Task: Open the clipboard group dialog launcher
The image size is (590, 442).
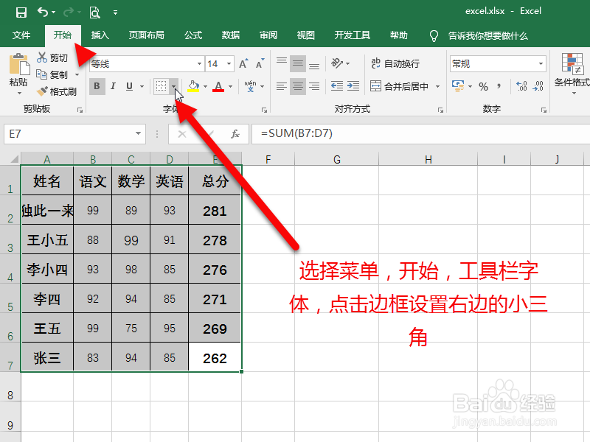Action: coord(80,110)
